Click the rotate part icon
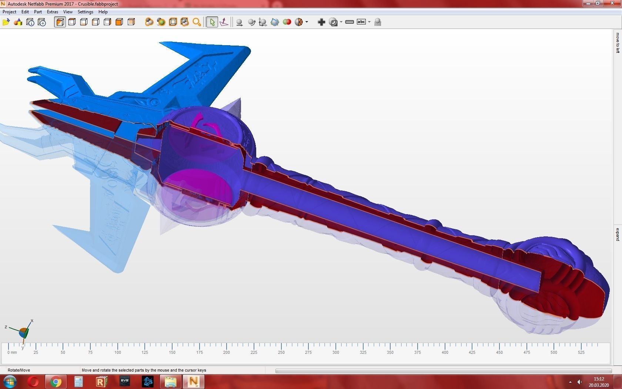This screenshot has height=389, width=622. (x=251, y=22)
